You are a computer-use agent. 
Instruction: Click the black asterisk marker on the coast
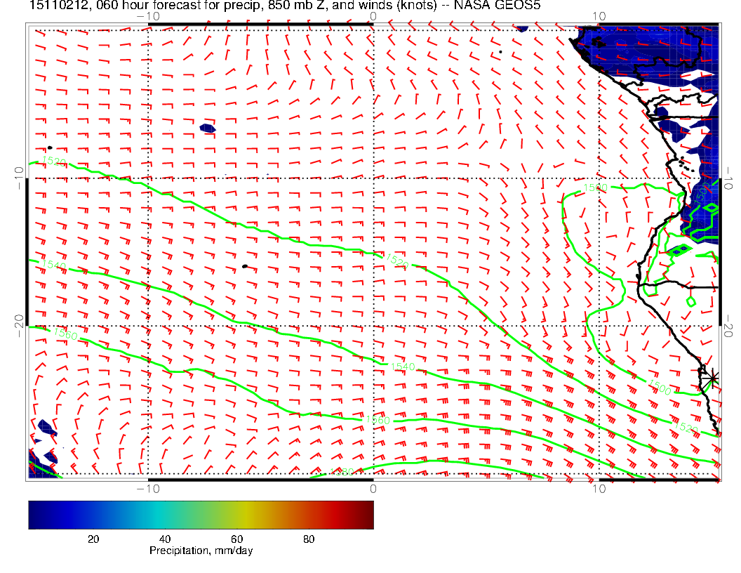pos(711,378)
